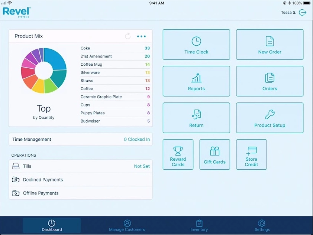Refresh the Product Mix widget
This screenshot has width=313, height=235.
click(128, 36)
